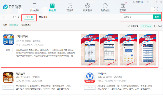This screenshot has width=163, height=96.
Task: Select the 找应用 app store icon
Action: [x=52, y=6]
